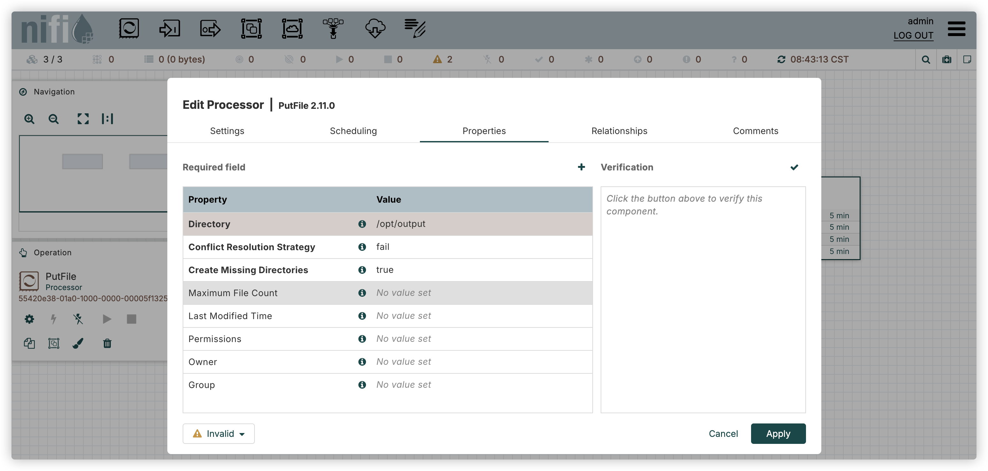This screenshot has height=471, width=988.
Task: Click the Funnel toolbar icon
Action: 333,29
